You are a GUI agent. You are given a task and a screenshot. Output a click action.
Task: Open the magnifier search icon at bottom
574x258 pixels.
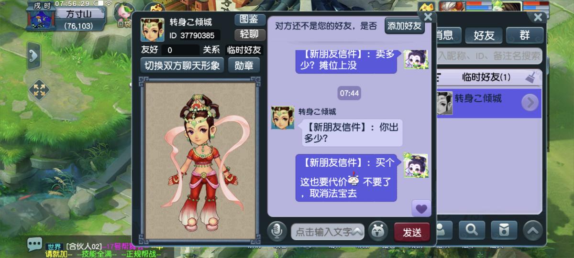coord(472,230)
